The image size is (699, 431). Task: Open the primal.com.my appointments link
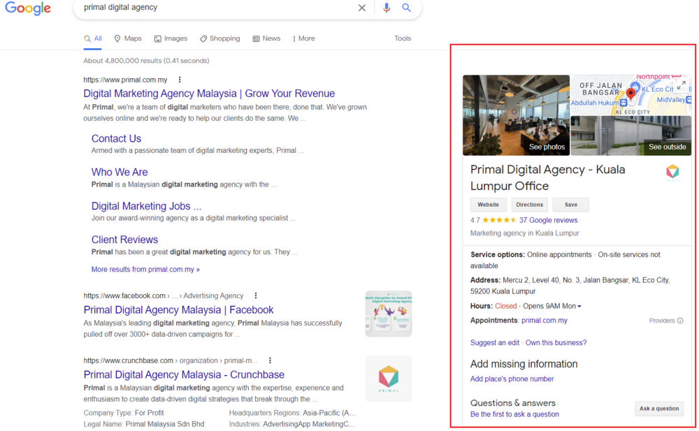click(x=545, y=321)
